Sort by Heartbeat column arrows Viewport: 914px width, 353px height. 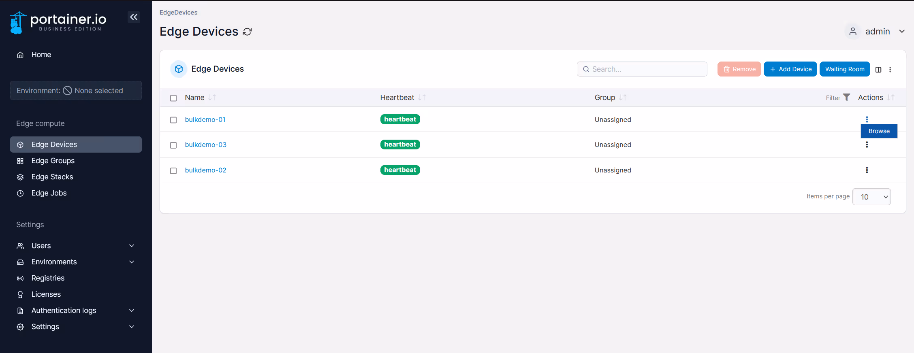(422, 98)
